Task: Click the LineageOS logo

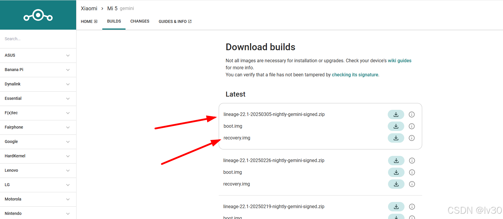Action: click(x=38, y=15)
